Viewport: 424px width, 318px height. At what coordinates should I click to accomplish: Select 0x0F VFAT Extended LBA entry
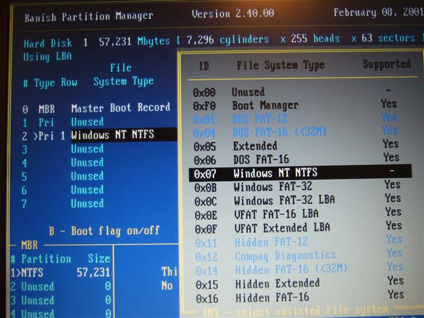(298, 228)
